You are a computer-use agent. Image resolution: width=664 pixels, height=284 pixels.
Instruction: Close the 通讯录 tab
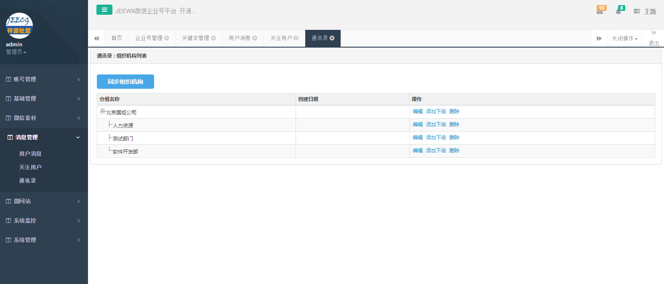point(332,38)
